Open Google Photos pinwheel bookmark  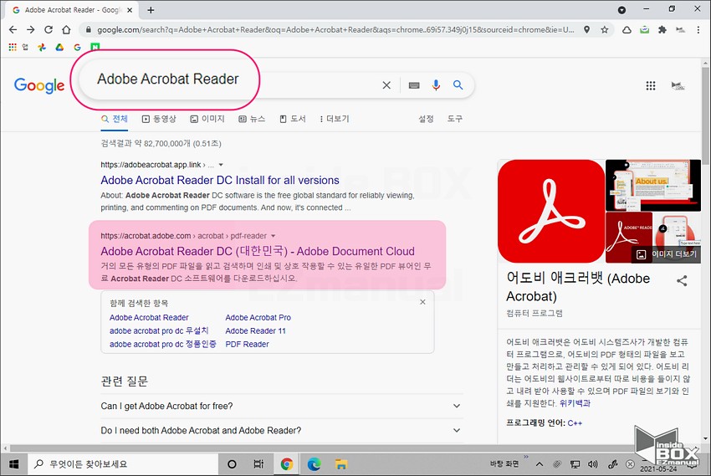42,47
